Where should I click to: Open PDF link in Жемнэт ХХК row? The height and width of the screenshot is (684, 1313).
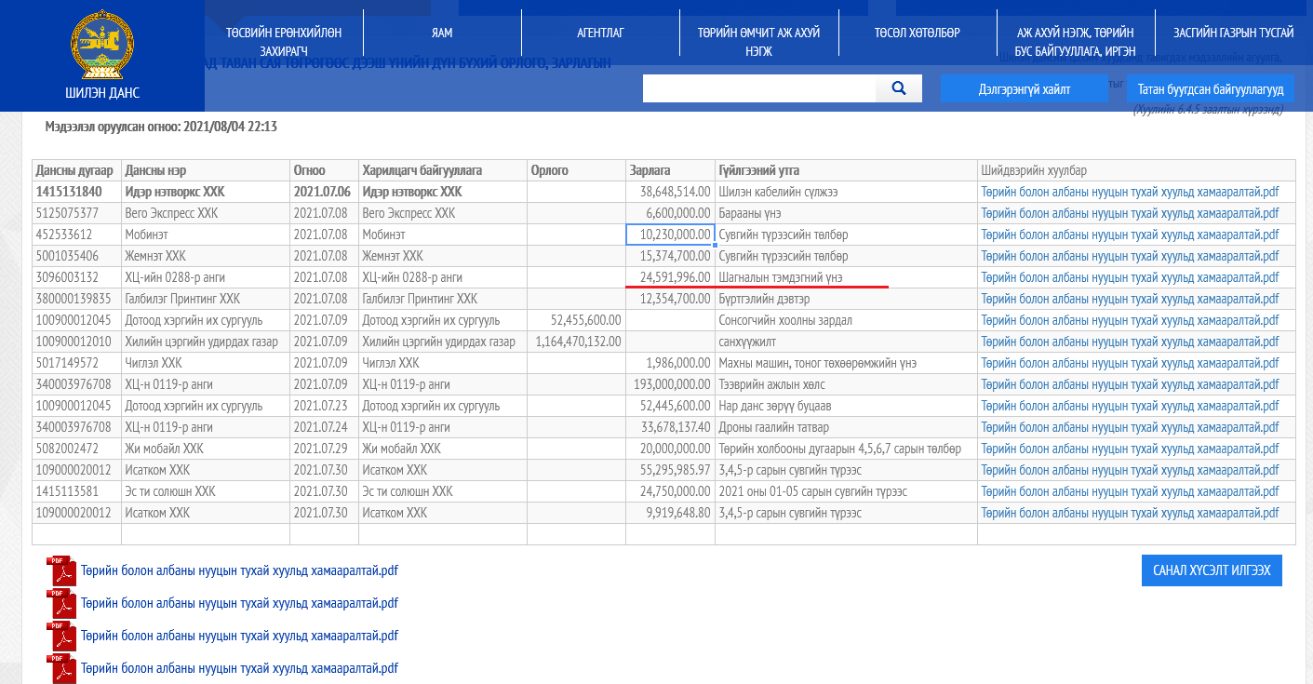(x=1130, y=256)
